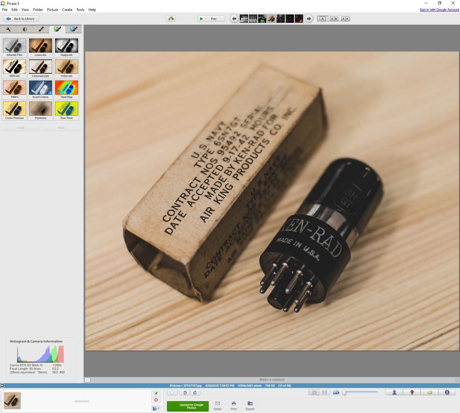Click the zoom slider handle
The height and width of the screenshot is (413, 460).
(344, 392)
